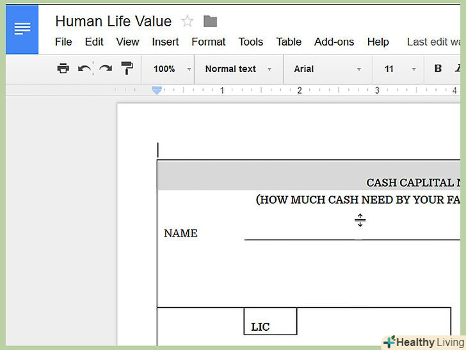The width and height of the screenshot is (466, 350).
Task: Open the Arial font dropdown
Action: 327,69
